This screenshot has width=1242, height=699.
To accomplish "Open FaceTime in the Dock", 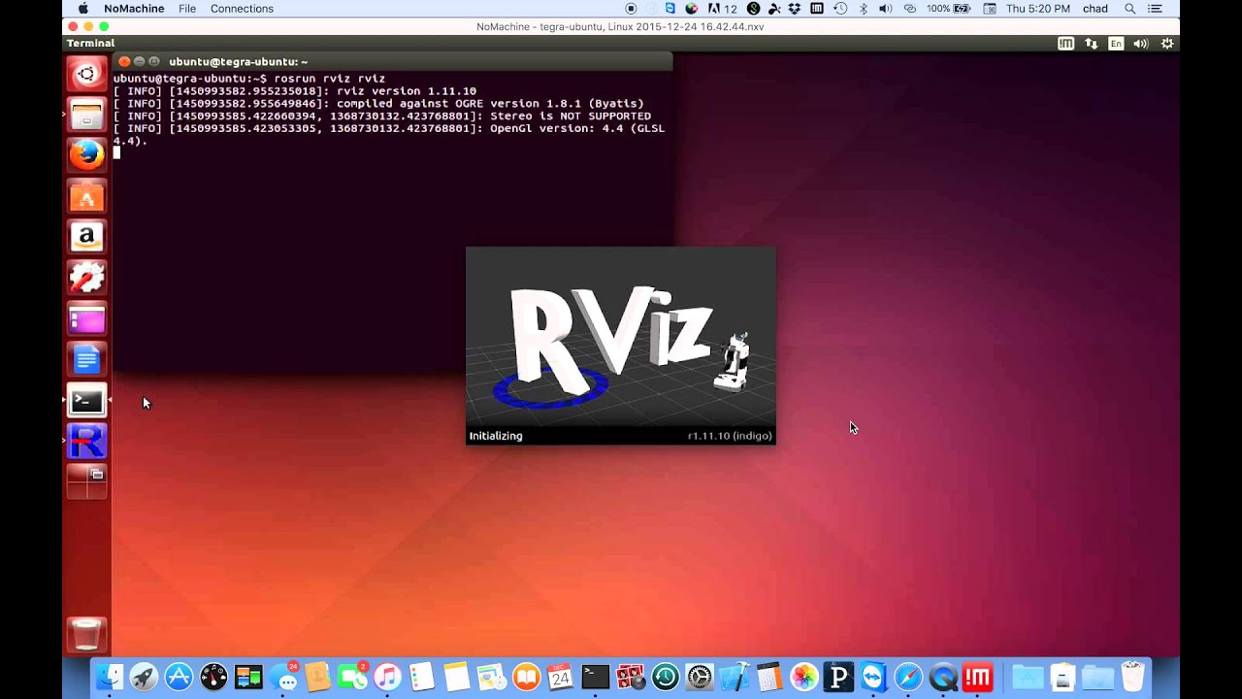I will click(x=352, y=677).
